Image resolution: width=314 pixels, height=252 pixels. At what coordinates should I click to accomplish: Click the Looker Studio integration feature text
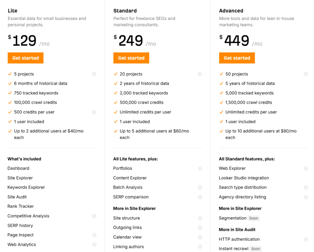point(244,178)
